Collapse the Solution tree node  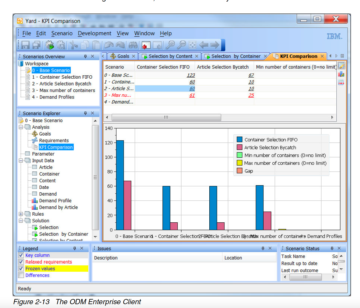[x=21, y=221]
